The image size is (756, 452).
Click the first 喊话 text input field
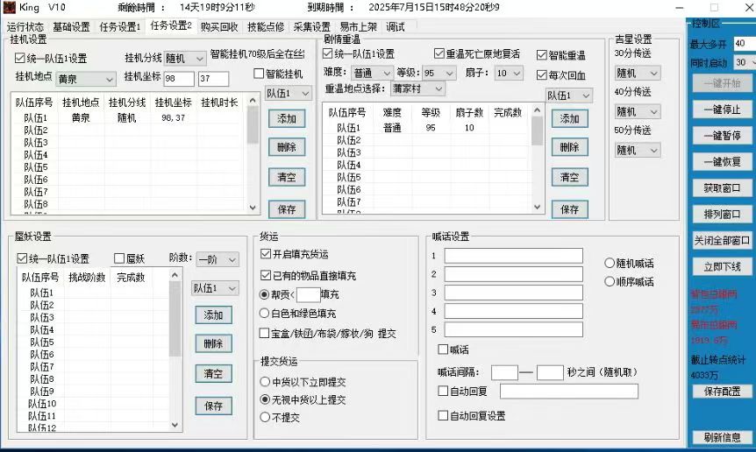[x=513, y=256]
